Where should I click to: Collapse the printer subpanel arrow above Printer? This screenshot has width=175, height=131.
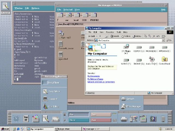pyautogui.click(x=124, y=112)
